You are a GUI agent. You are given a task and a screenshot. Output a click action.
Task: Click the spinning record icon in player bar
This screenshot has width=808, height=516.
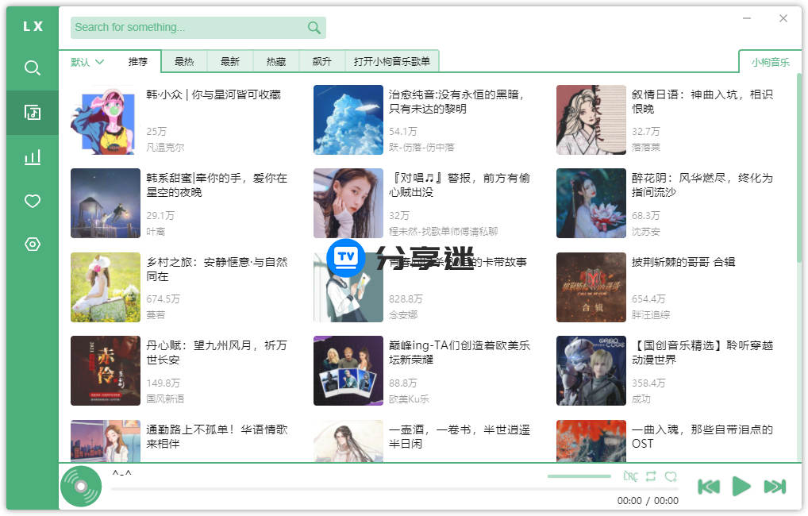[79, 487]
